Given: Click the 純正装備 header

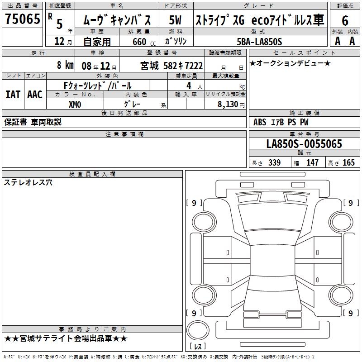Looking at the screenshot, I should tap(304, 113).
